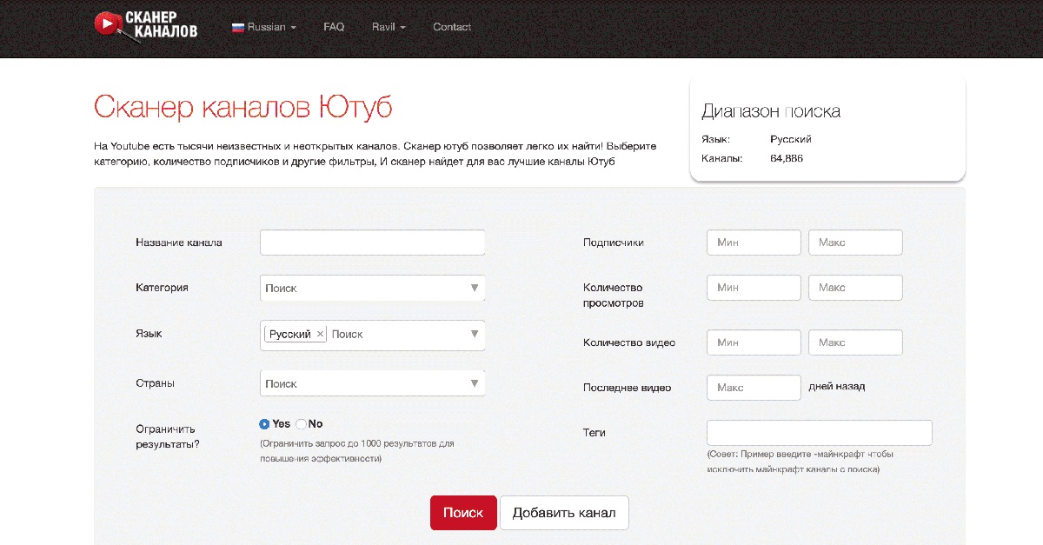Image resolution: width=1043 pixels, height=545 pixels.
Task: Click the Количество просмотров Макс field
Action: (855, 288)
